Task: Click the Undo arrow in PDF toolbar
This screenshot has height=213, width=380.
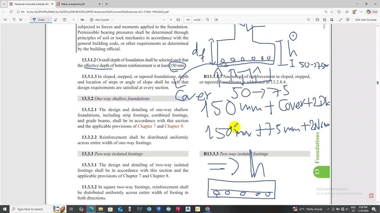Action: click(x=14, y=20)
